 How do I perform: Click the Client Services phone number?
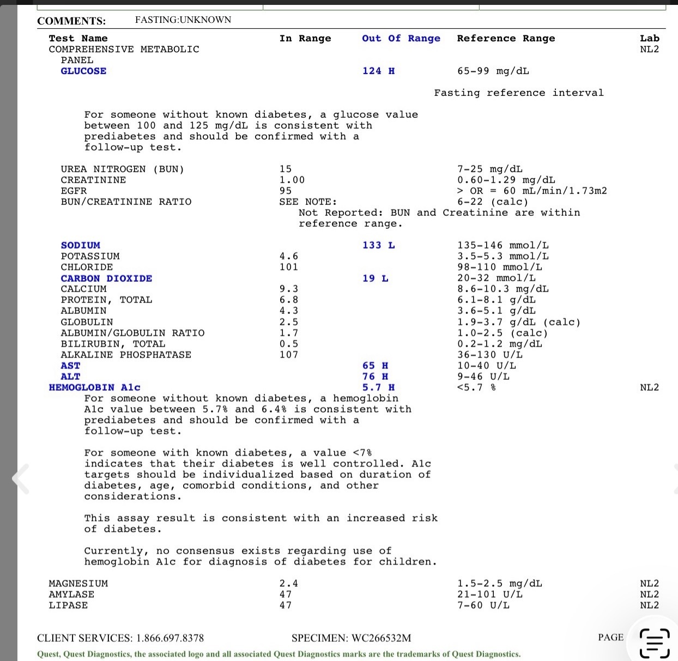(x=169, y=638)
